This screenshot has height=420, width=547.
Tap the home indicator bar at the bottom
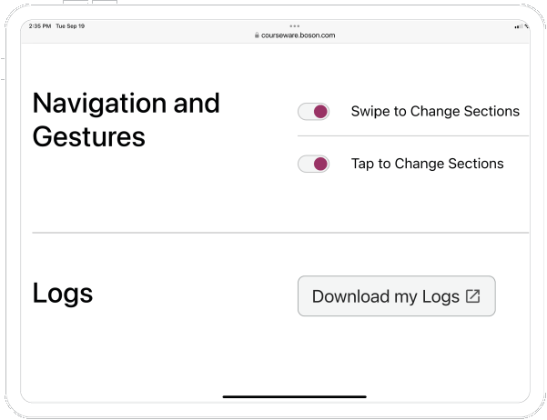coord(294,396)
